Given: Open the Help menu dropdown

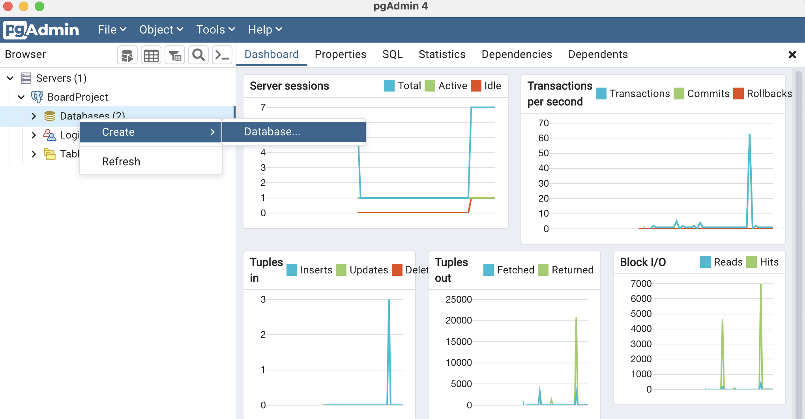Looking at the screenshot, I should (265, 30).
